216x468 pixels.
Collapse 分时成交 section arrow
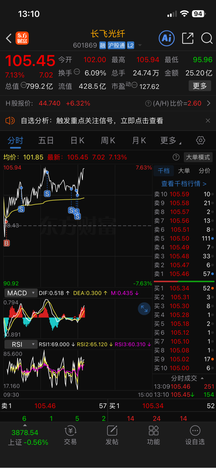[202, 378]
